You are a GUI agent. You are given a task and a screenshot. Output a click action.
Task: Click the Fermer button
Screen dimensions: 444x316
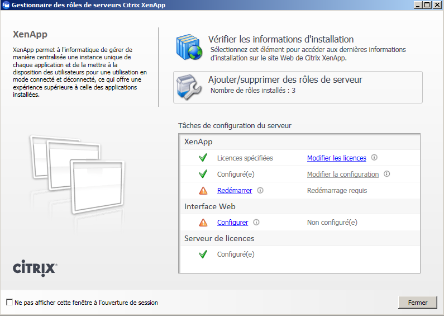[418, 303]
